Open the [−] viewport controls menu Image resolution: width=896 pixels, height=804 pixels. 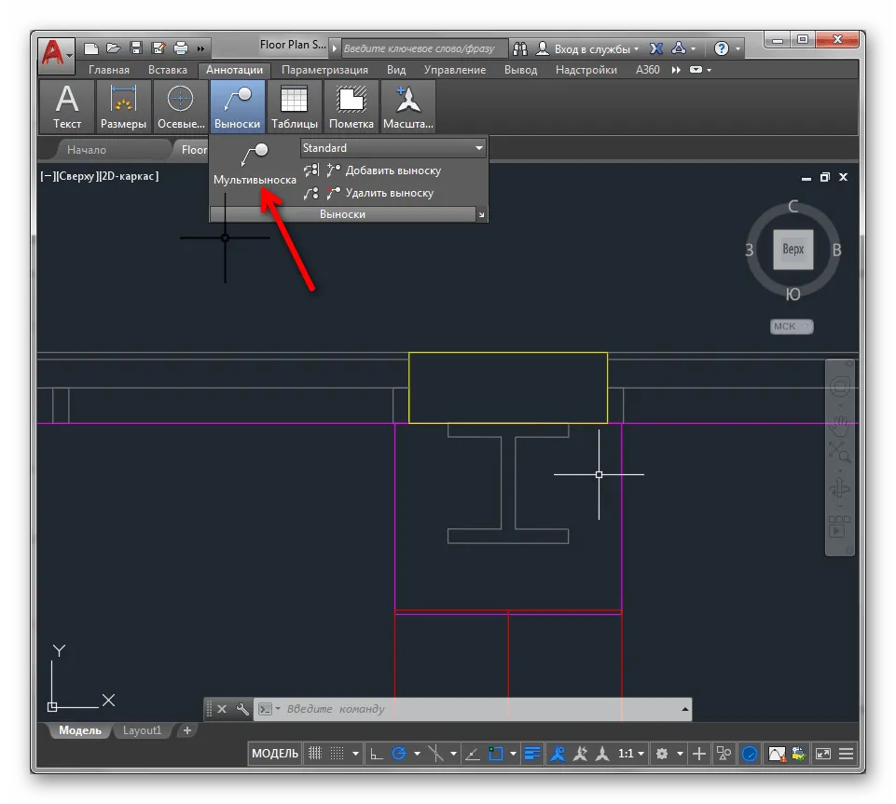(47, 176)
